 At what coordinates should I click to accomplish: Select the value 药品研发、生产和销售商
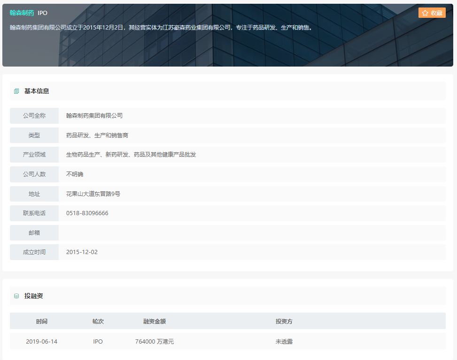(x=97, y=135)
